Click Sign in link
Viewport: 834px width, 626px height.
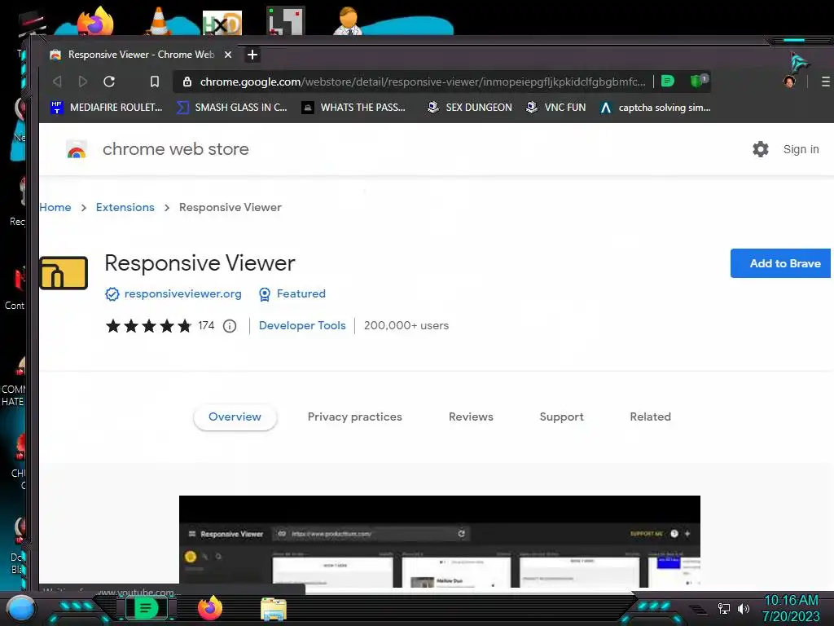pyautogui.click(x=801, y=149)
